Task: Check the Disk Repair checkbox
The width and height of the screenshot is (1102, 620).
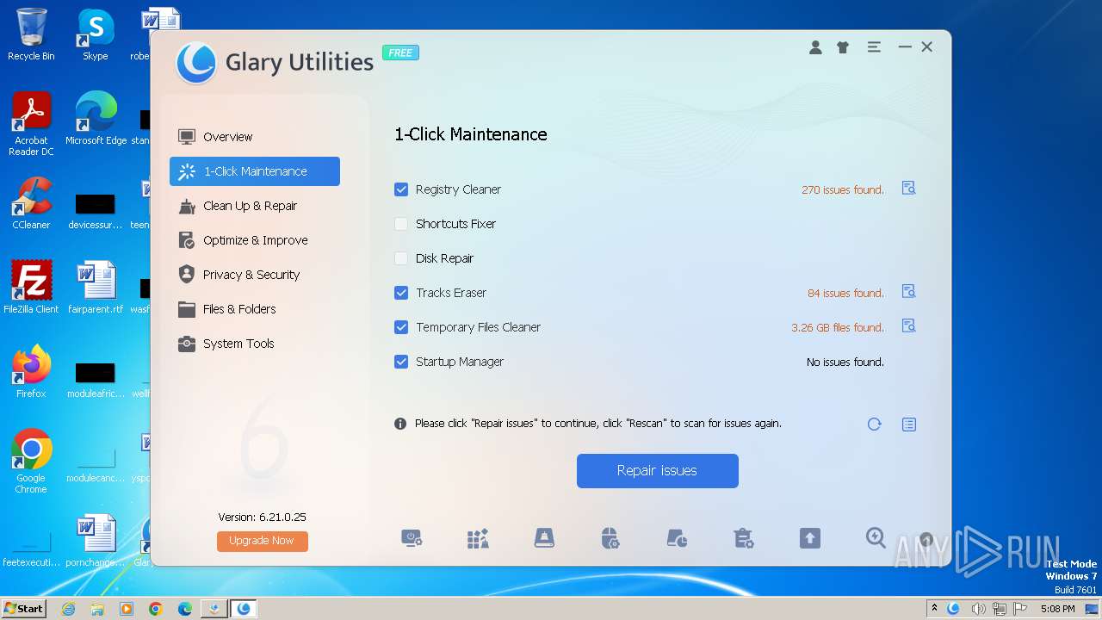Action: [x=401, y=258]
